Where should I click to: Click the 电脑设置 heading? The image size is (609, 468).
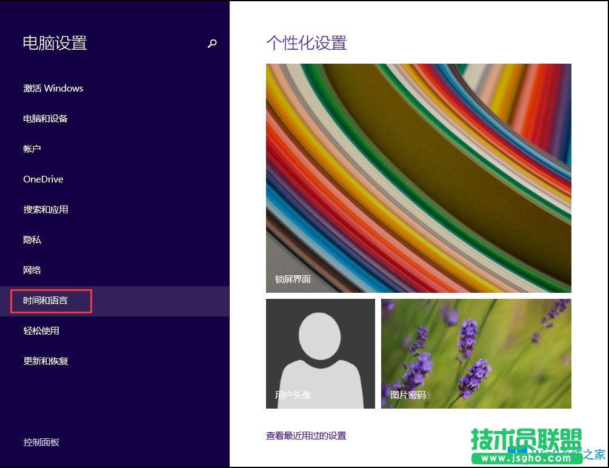(x=55, y=43)
